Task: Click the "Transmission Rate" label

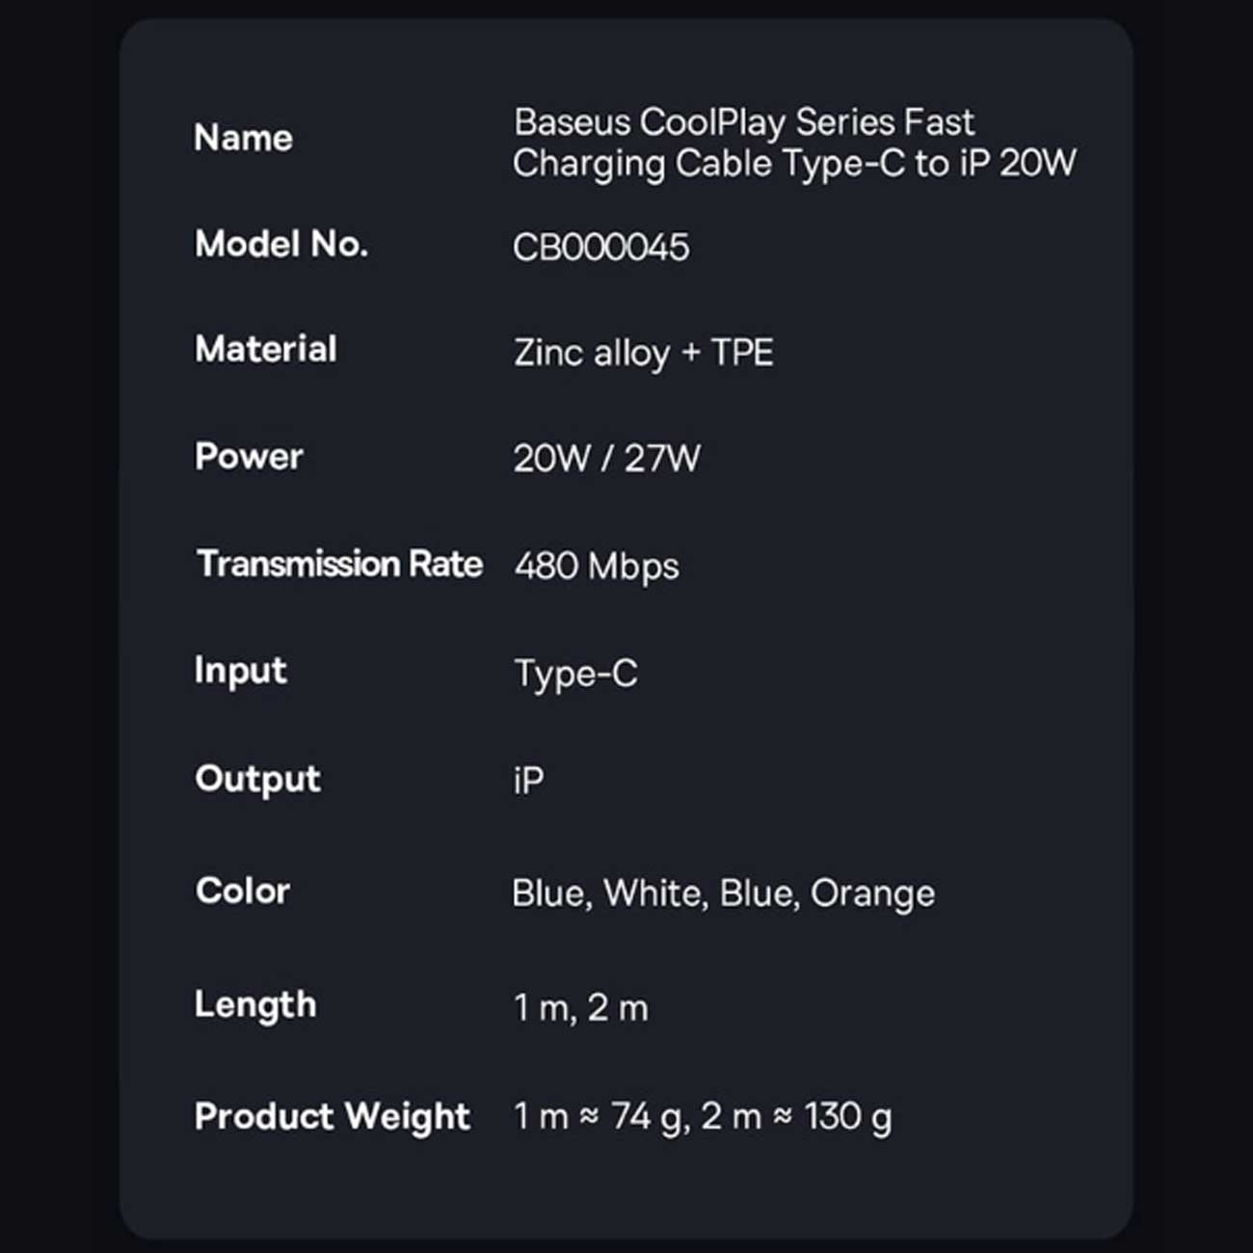Action: [x=339, y=564]
